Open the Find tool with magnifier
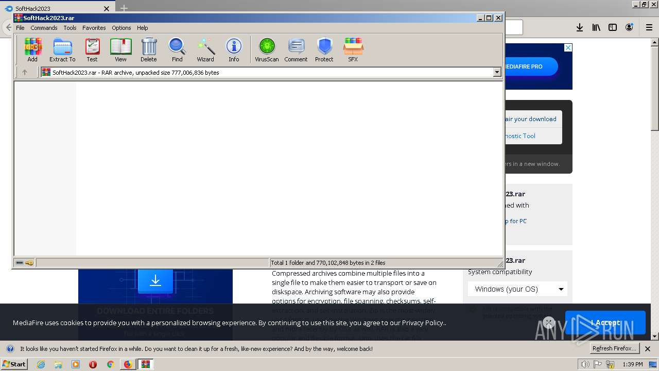Screen dimensions: 659x371 click(x=177, y=50)
